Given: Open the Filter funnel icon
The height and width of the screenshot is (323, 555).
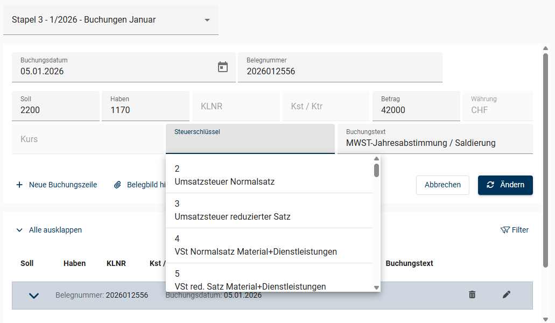Looking at the screenshot, I should click(504, 230).
